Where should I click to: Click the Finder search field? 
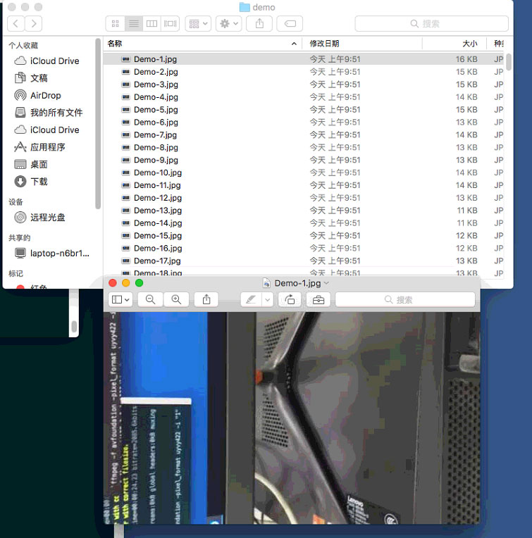coord(431,24)
